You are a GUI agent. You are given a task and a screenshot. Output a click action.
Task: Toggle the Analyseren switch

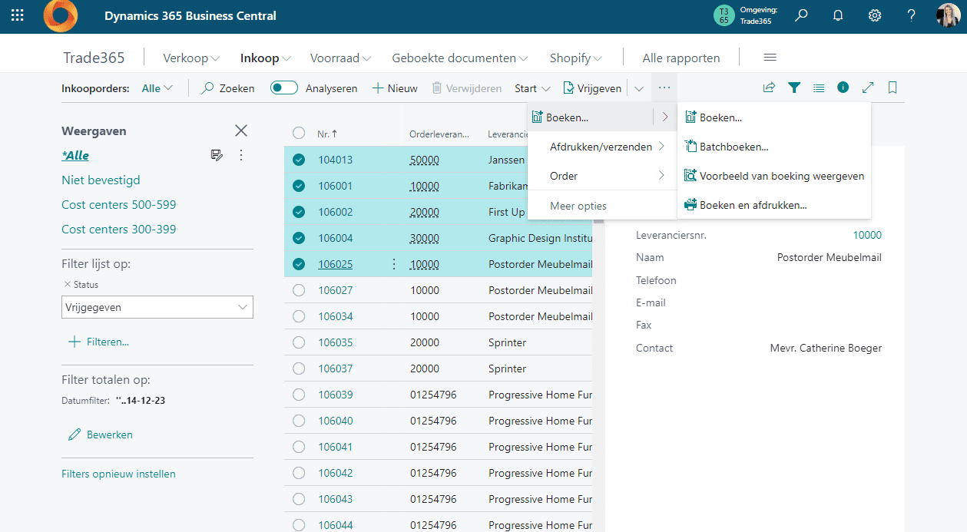click(284, 88)
